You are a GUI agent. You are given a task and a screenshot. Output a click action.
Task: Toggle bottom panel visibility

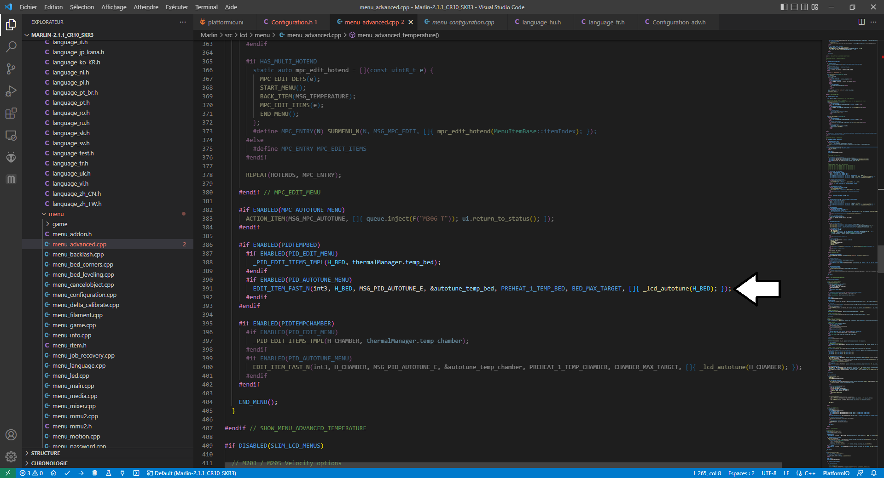click(794, 7)
